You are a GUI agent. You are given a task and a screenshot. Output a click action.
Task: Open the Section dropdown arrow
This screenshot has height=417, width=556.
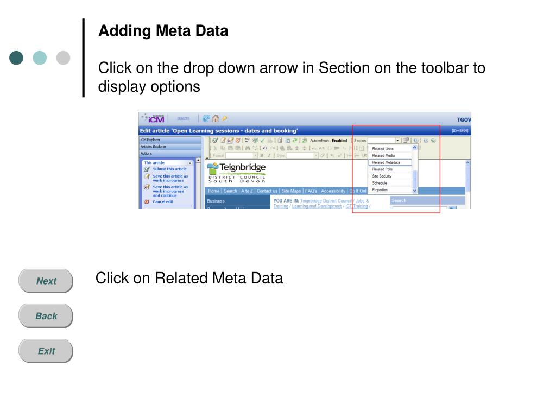(x=397, y=141)
